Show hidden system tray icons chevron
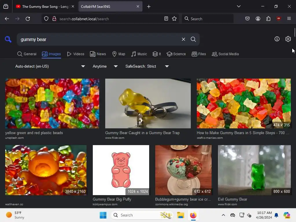This screenshot has height=222, width=296. point(223,215)
